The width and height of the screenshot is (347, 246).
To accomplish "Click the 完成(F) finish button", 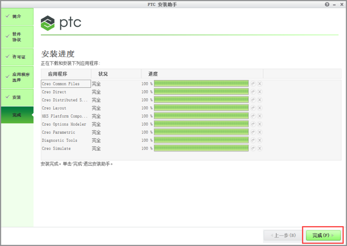I will click(323, 235).
